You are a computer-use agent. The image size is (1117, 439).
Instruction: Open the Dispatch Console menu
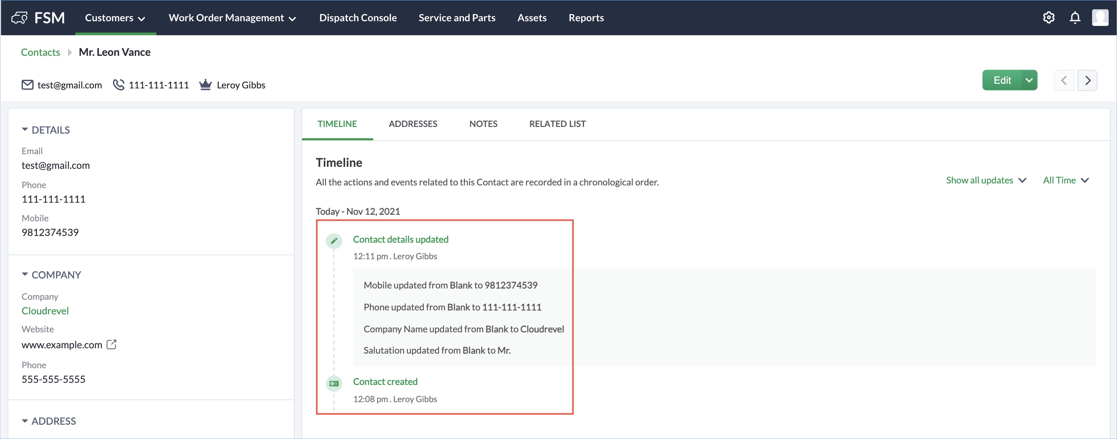click(358, 18)
